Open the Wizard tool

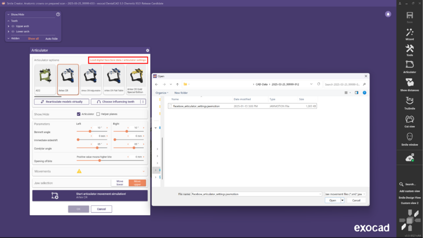409,33
